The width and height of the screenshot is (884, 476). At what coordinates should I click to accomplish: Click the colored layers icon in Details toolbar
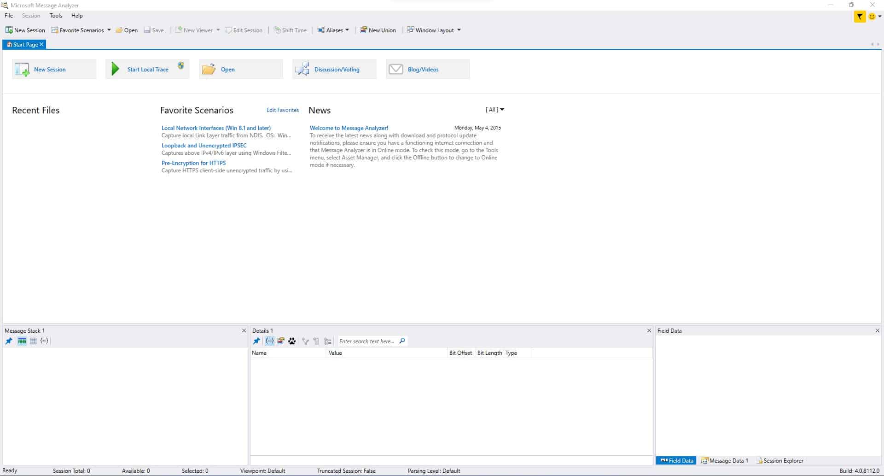(x=281, y=341)
